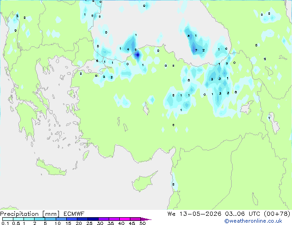Click the 0.5–1 mm legend color swatch
Image resolution: width=292 pixels, height=225 pixels.
pos(18,219)
